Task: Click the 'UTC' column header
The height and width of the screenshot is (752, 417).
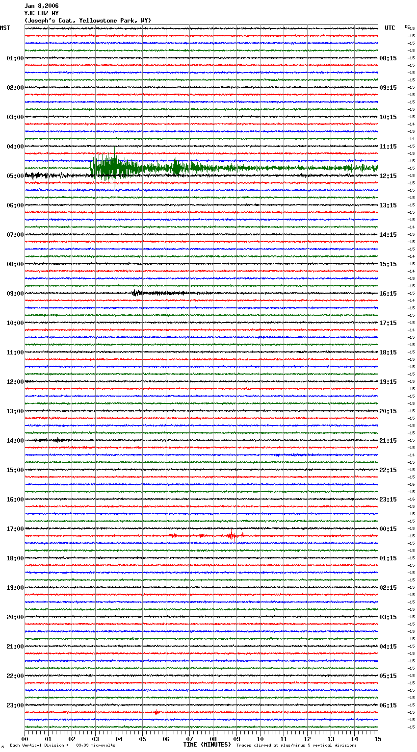Action: click(x=390, y=28)
